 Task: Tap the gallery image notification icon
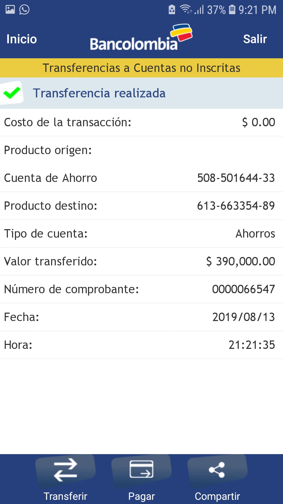tap(10, 10)
